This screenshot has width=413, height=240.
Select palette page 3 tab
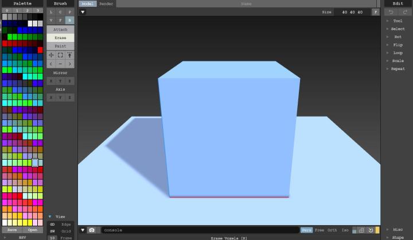click(x=38, y=10)
